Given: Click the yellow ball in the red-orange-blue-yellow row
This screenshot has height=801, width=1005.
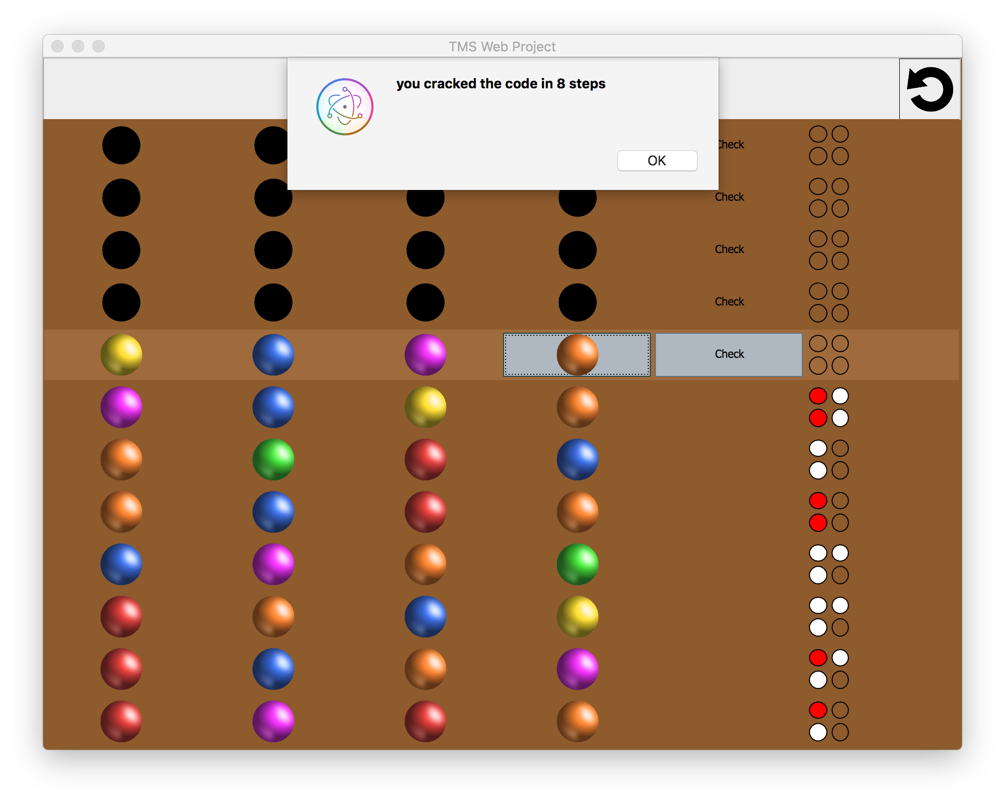Looking at the screenshot, I should 577,616.
